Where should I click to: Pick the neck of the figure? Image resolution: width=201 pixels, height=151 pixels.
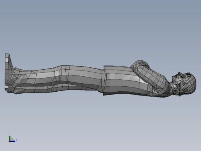(x=171, y=87)
